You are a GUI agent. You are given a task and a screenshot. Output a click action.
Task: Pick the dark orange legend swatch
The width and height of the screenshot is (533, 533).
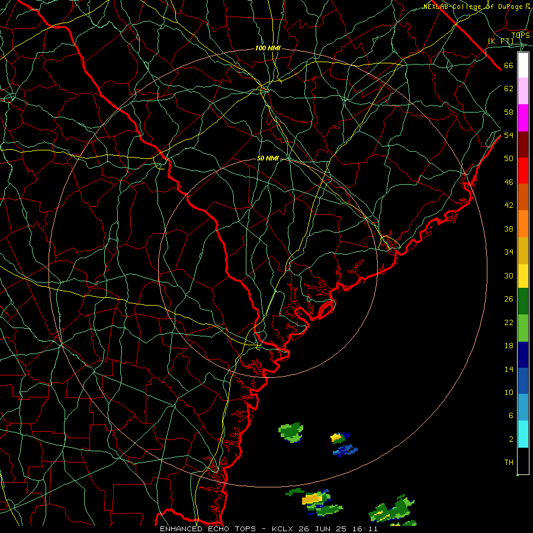(523, 197)
